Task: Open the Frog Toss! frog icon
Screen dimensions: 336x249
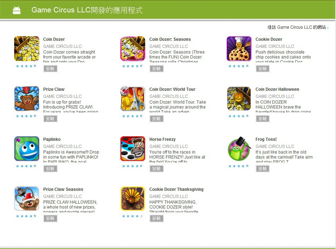Action: (239, 149)
